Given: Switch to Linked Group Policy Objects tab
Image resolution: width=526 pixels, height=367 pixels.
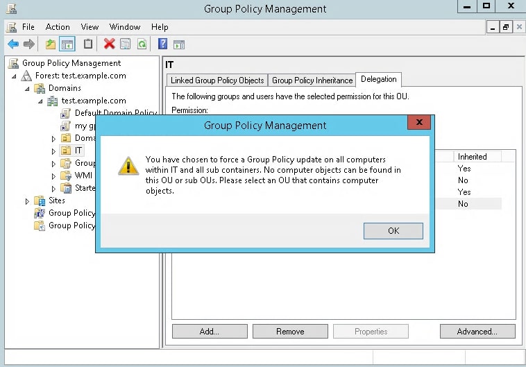Looking at the screenshot, I should [217, 80].
